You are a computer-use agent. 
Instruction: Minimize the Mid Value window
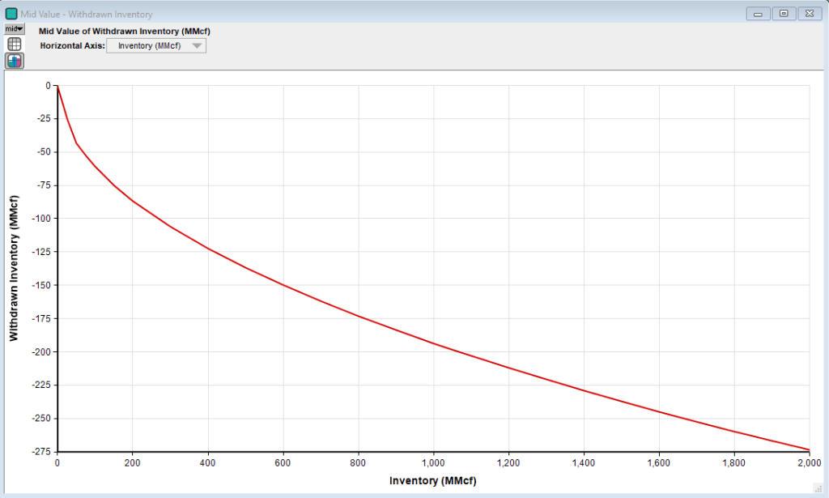759,13
